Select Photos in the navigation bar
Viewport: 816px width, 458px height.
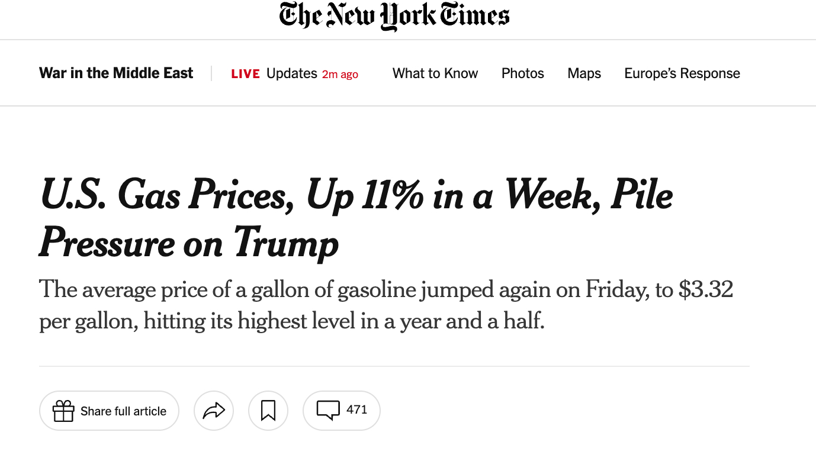point(522,73)
